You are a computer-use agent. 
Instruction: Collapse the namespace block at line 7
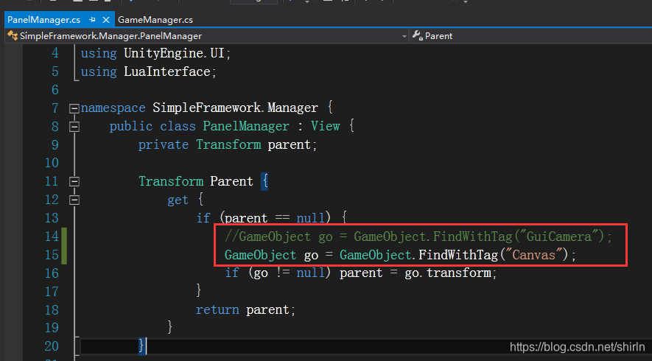pyautogui.click(x=74, y=108)
